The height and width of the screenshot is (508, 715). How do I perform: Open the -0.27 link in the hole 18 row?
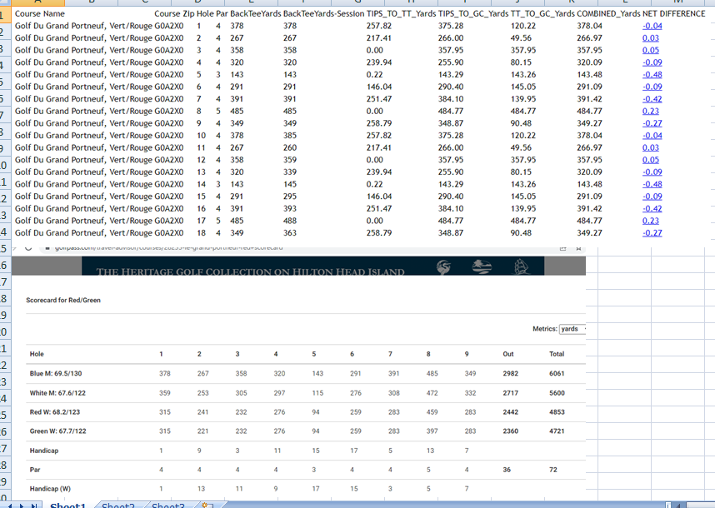click(x=652, y=233)
